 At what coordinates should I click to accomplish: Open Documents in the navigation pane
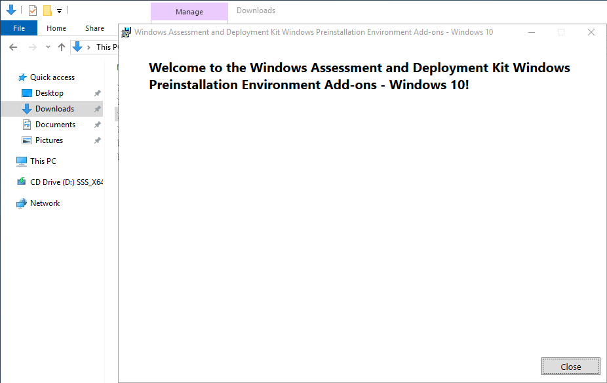(55, 125)
